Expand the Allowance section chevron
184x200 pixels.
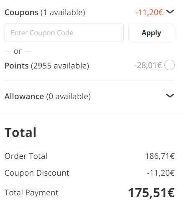170,96
